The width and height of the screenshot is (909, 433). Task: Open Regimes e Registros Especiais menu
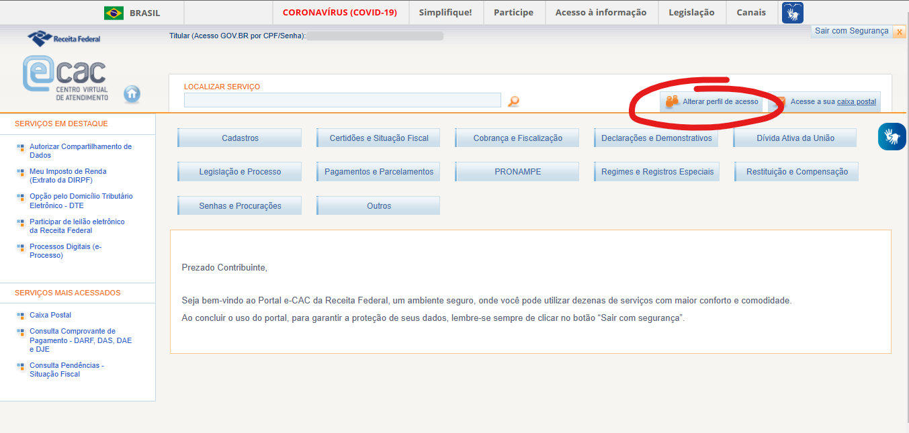click(x=657, y=171)
